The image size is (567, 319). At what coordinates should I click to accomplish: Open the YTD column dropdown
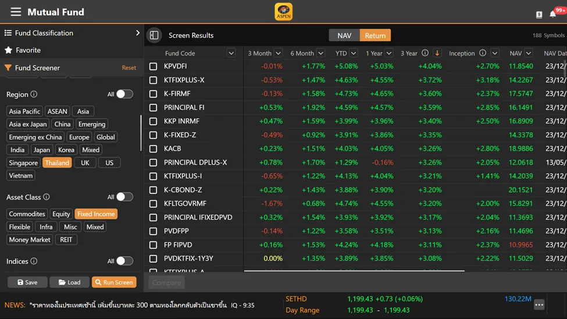pyautogui.click(x=354, y=53)
